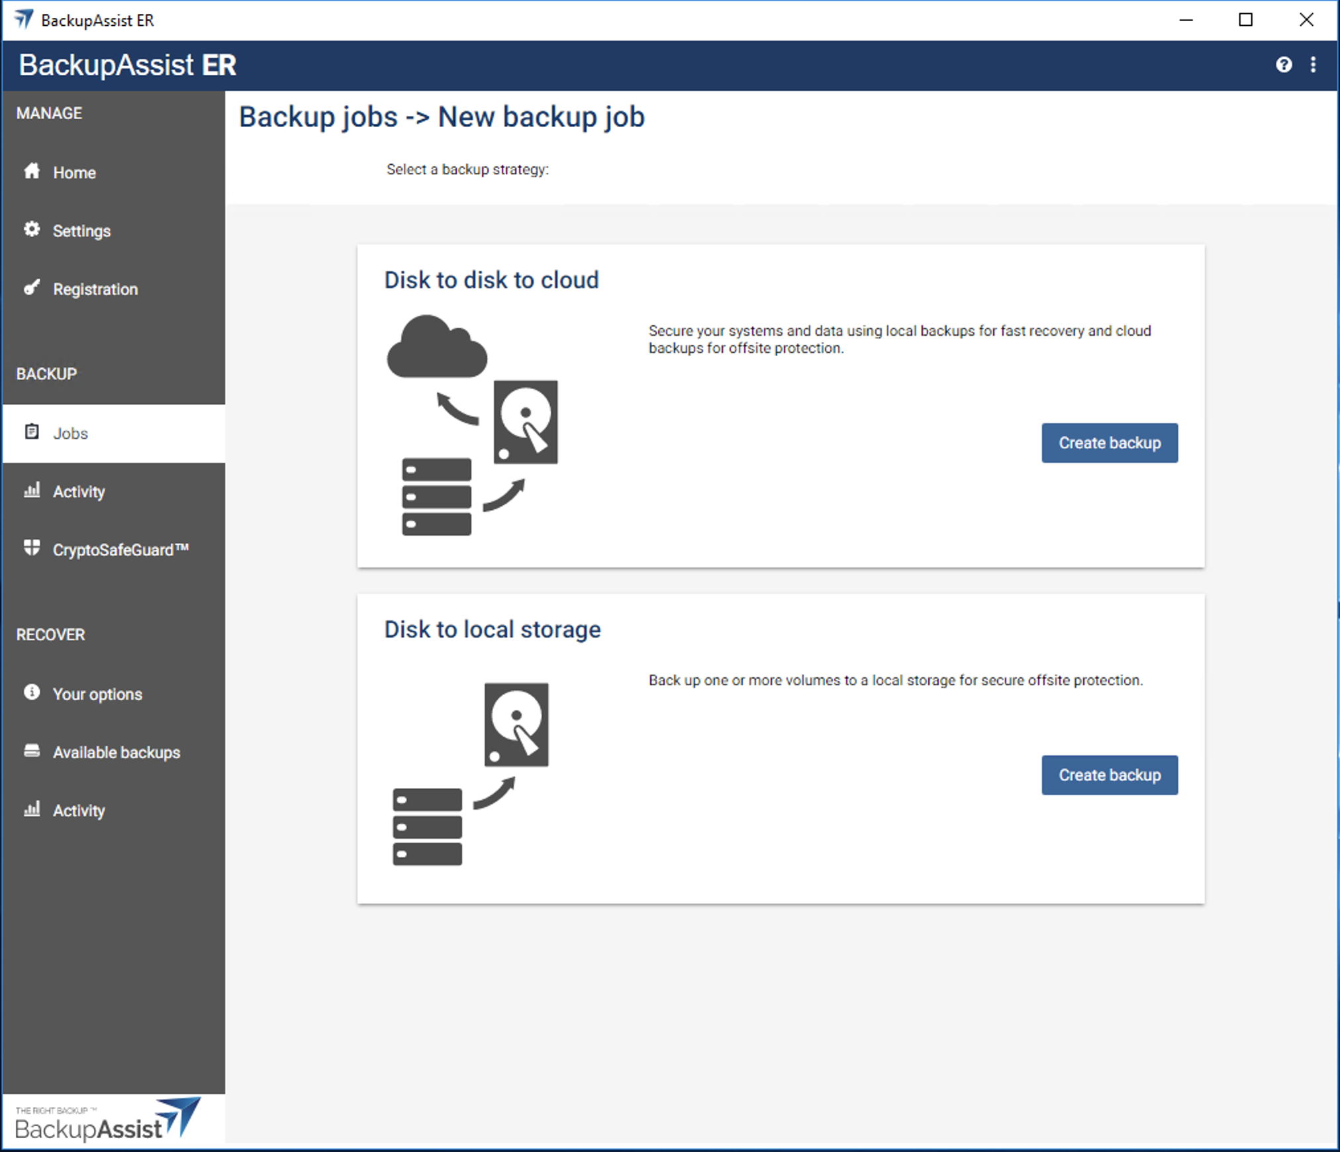The width and height of the screenshot is (1340, 1152).
Task: Click the Available backups drive icon
Action: pos(32,751)
